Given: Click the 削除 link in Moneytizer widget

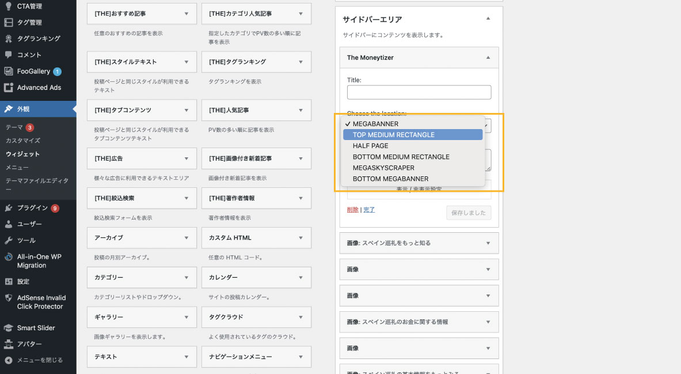Looking at the screenshot, I should [x=353, y=210].
